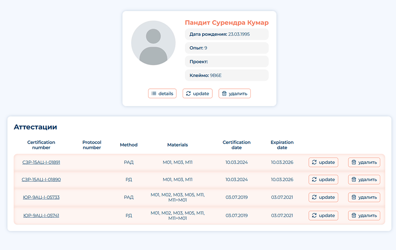The width and height of the screenshot is (396, 250).
Task: Delete the ЮР-9АЦ-I-05733 certification row
Action: [364, 197]
